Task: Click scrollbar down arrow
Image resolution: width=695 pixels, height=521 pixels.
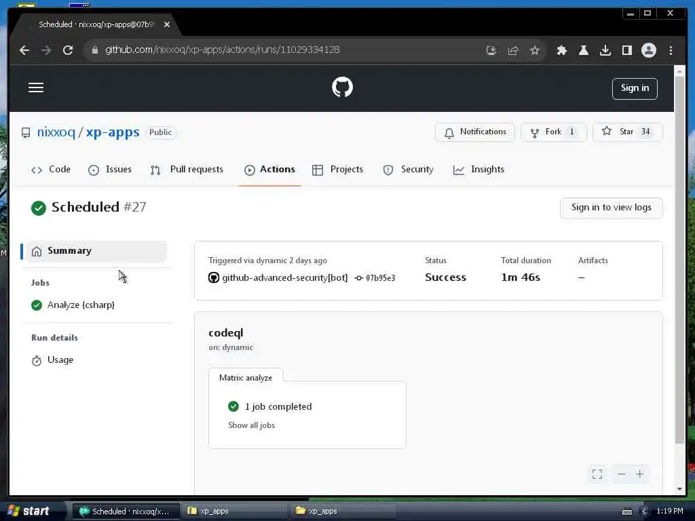Action: (679, 489)
